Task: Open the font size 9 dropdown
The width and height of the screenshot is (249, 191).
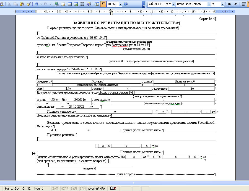Action: coord(222,4)
